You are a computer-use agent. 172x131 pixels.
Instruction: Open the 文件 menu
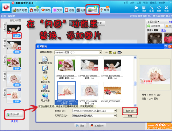click(x=132, y=2)
